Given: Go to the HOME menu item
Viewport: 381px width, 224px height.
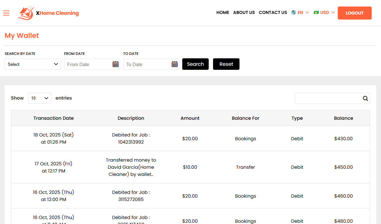Looking at the screenshot, I should point(223,12).
